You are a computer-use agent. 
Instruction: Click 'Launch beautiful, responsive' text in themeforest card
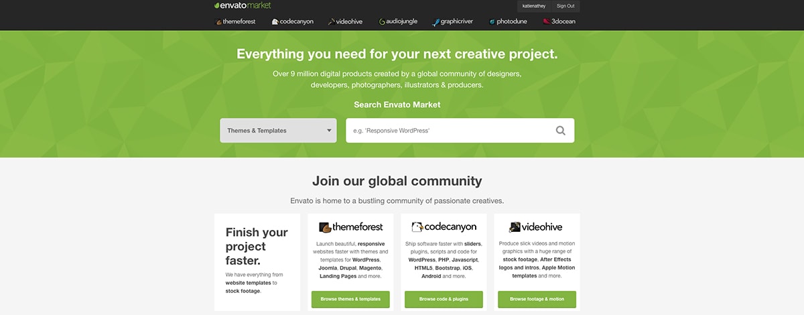(350, 243)
